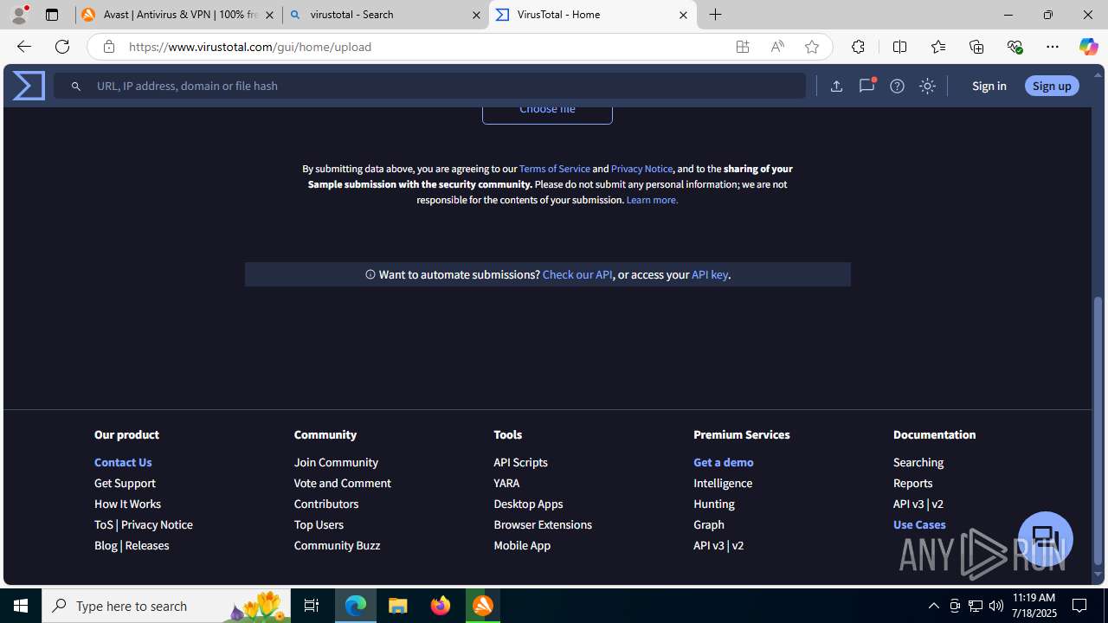Open the Community Buzz link
The image size is (1108, 623).
click(x=337, y=545)
